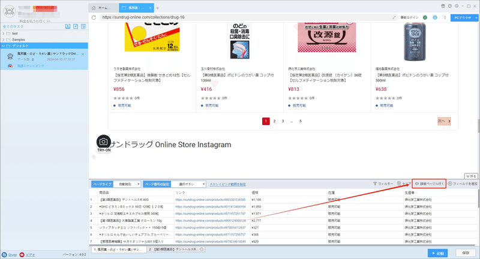Select bottom tab 1. 風邪薬・のど・うがい薬

(118, 249)
